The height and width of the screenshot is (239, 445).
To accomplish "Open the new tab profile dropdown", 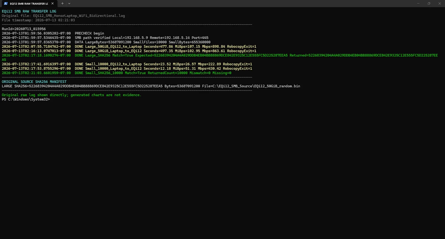I will (x=69, y=4).
